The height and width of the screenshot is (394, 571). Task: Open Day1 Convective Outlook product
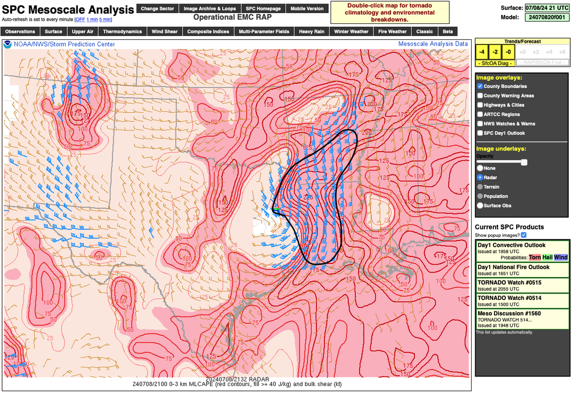click(x=511, y=245)
